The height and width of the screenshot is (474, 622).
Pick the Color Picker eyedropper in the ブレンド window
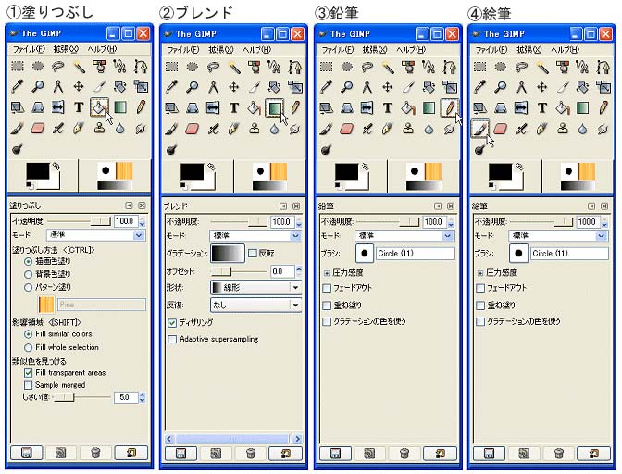[172, 87]
